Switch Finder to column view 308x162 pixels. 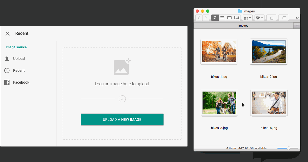click(229, 18)
